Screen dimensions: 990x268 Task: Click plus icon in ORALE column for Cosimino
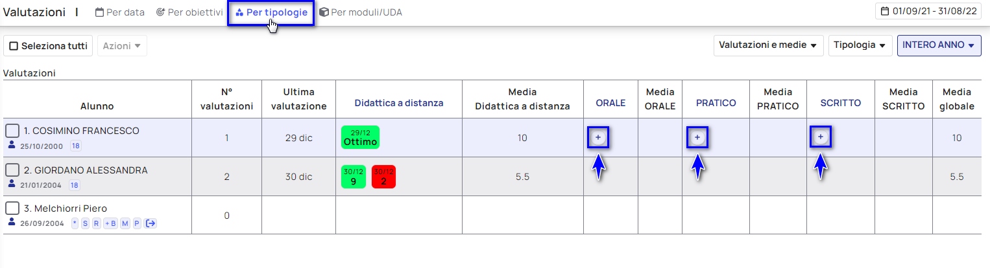coord(598,137)
